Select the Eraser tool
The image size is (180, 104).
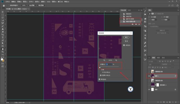3,32
